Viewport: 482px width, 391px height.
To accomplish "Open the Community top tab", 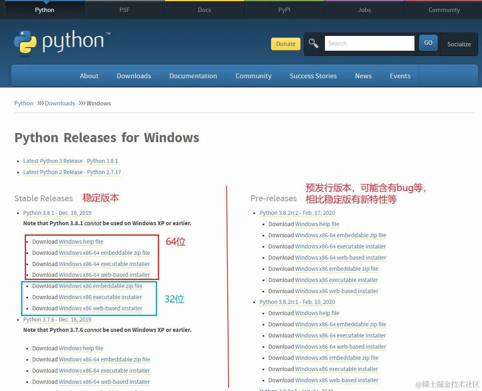I will [444, 10].
